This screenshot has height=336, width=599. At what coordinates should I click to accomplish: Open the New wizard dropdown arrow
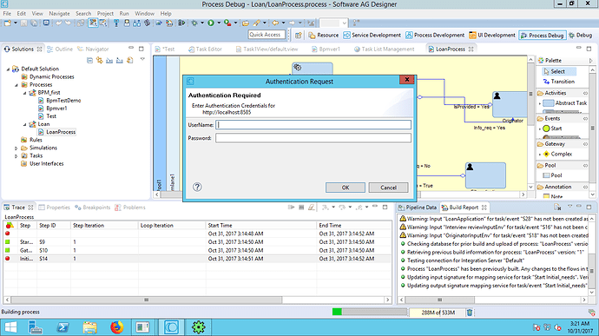coord(16,23)
